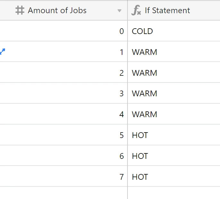Click the empty row below value 7
The height and width of the screenshot is (199, 220).
(110, 193)
